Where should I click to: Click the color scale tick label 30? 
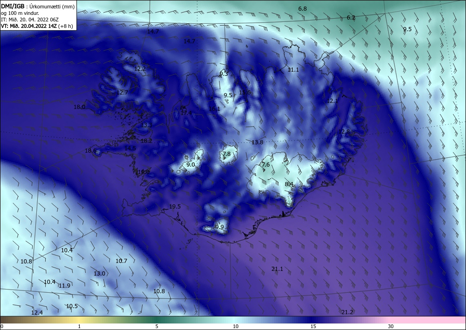(x=391, y=327)
